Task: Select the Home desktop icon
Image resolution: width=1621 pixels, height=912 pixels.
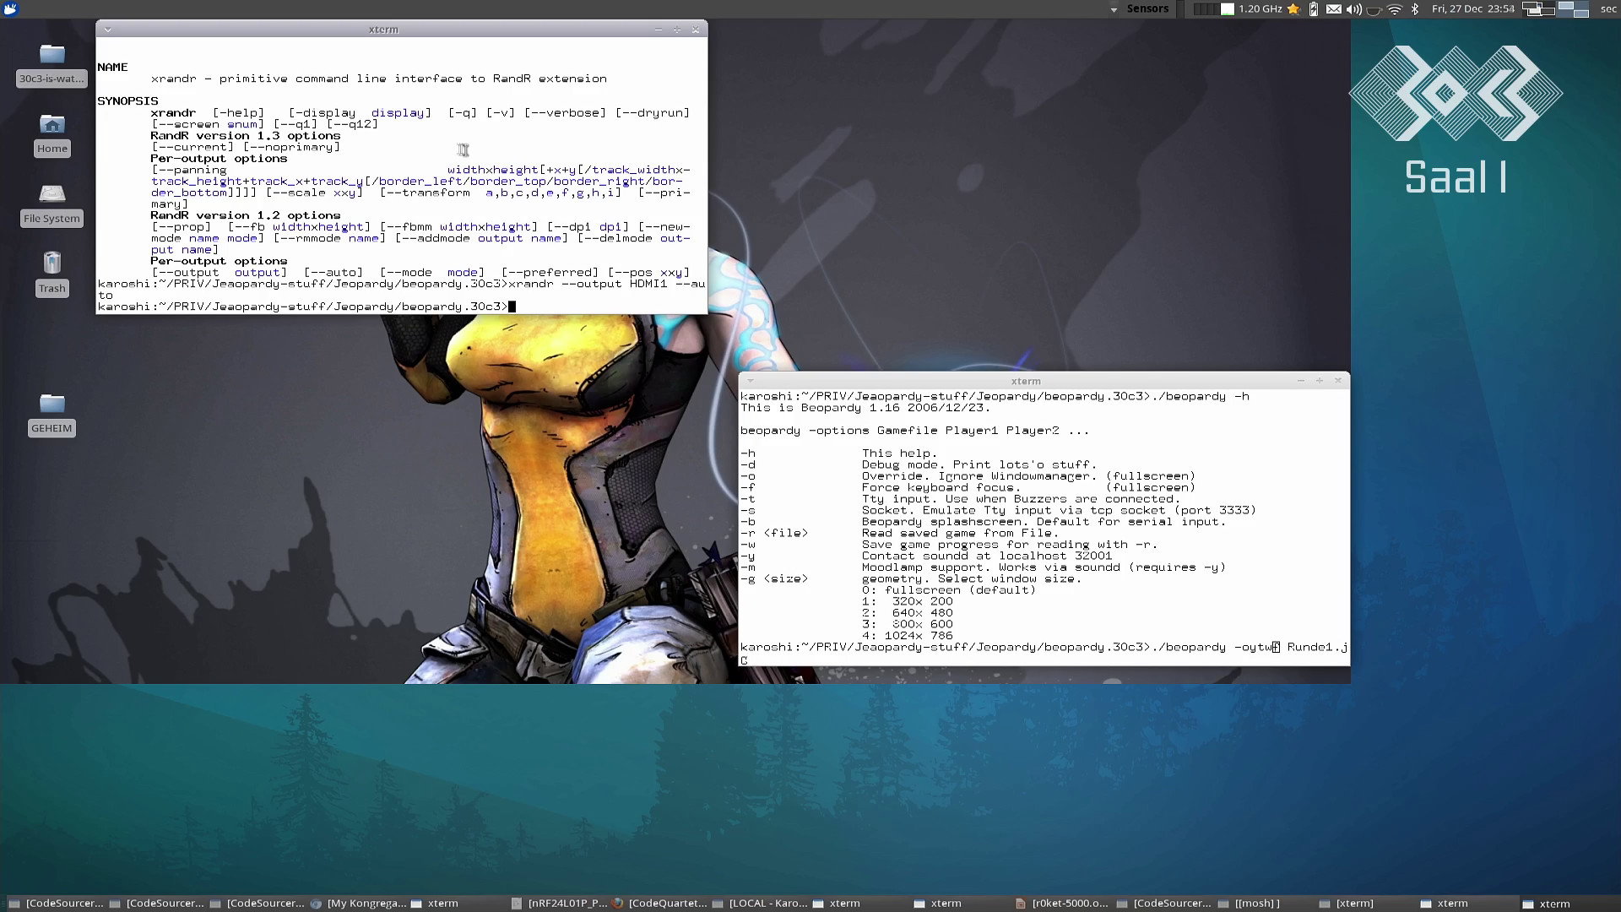Action: pos(52,134)
